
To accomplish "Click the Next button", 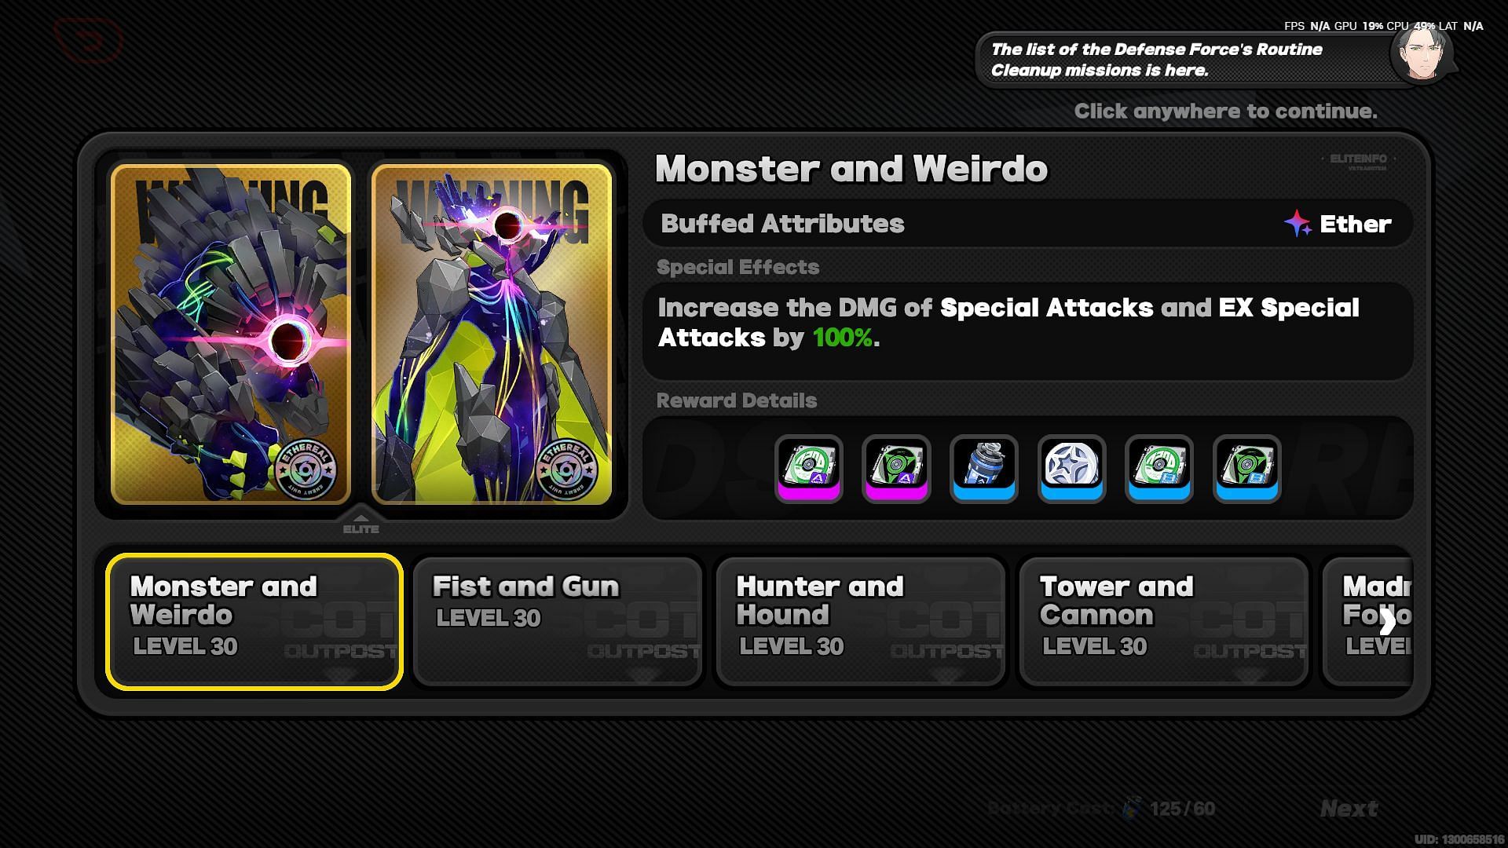I will pyautogui.click(x=1349, y=808).
